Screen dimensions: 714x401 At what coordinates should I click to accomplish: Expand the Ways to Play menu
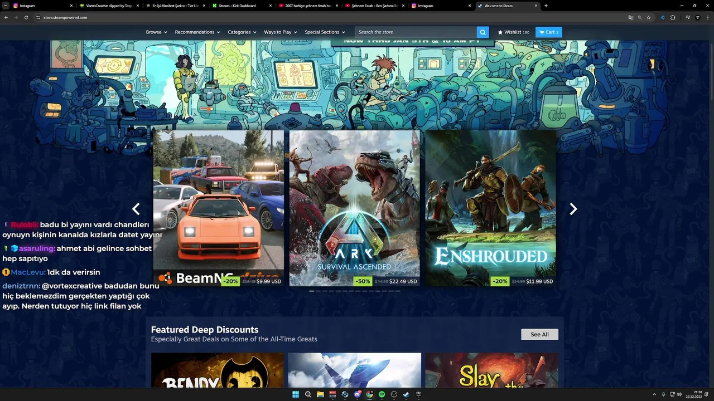280,32
